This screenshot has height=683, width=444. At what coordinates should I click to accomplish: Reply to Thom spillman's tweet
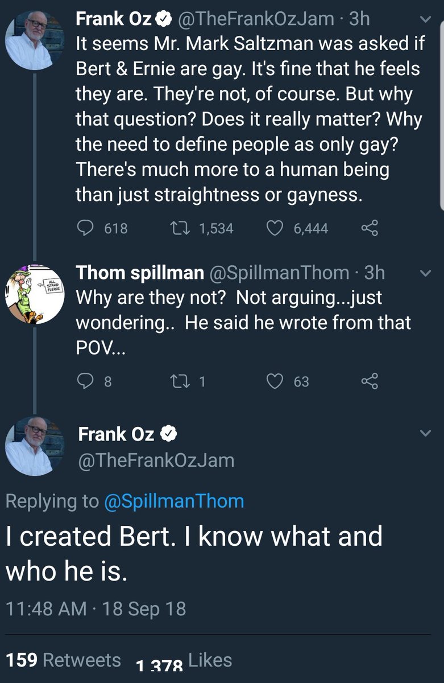click(x=85, y=381)
